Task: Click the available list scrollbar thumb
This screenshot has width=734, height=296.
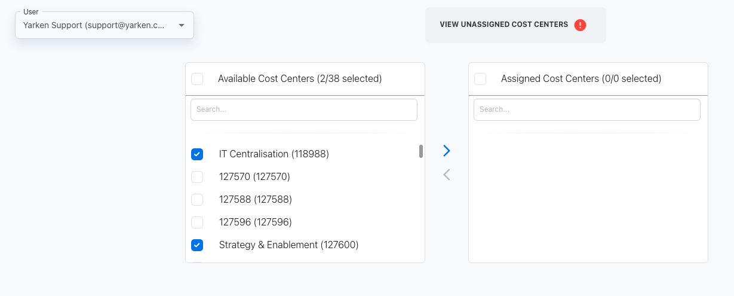Action: (421, 151)
